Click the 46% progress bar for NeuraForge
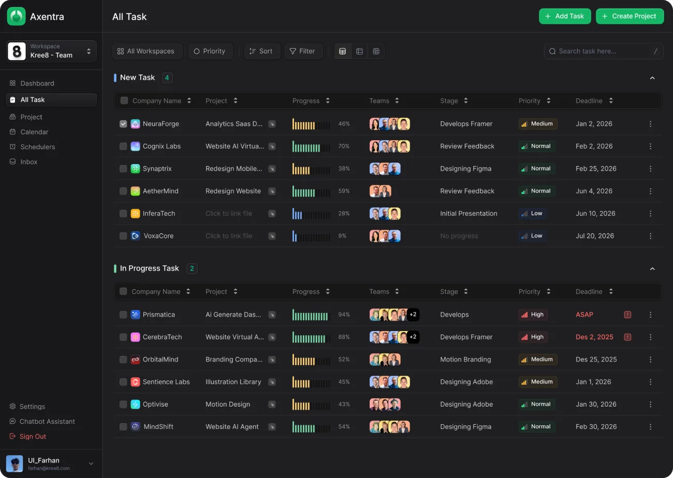This screenshot has width=673, height=478. (x=311, y=124)
